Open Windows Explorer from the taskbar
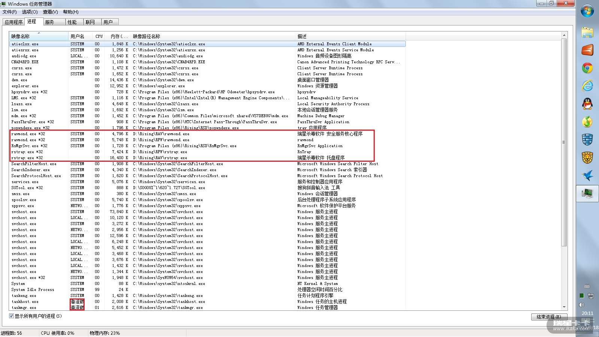599x337 pixels. 587,33
